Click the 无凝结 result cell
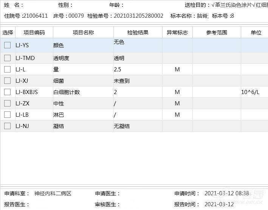268x210 pixels. point(122,126)
